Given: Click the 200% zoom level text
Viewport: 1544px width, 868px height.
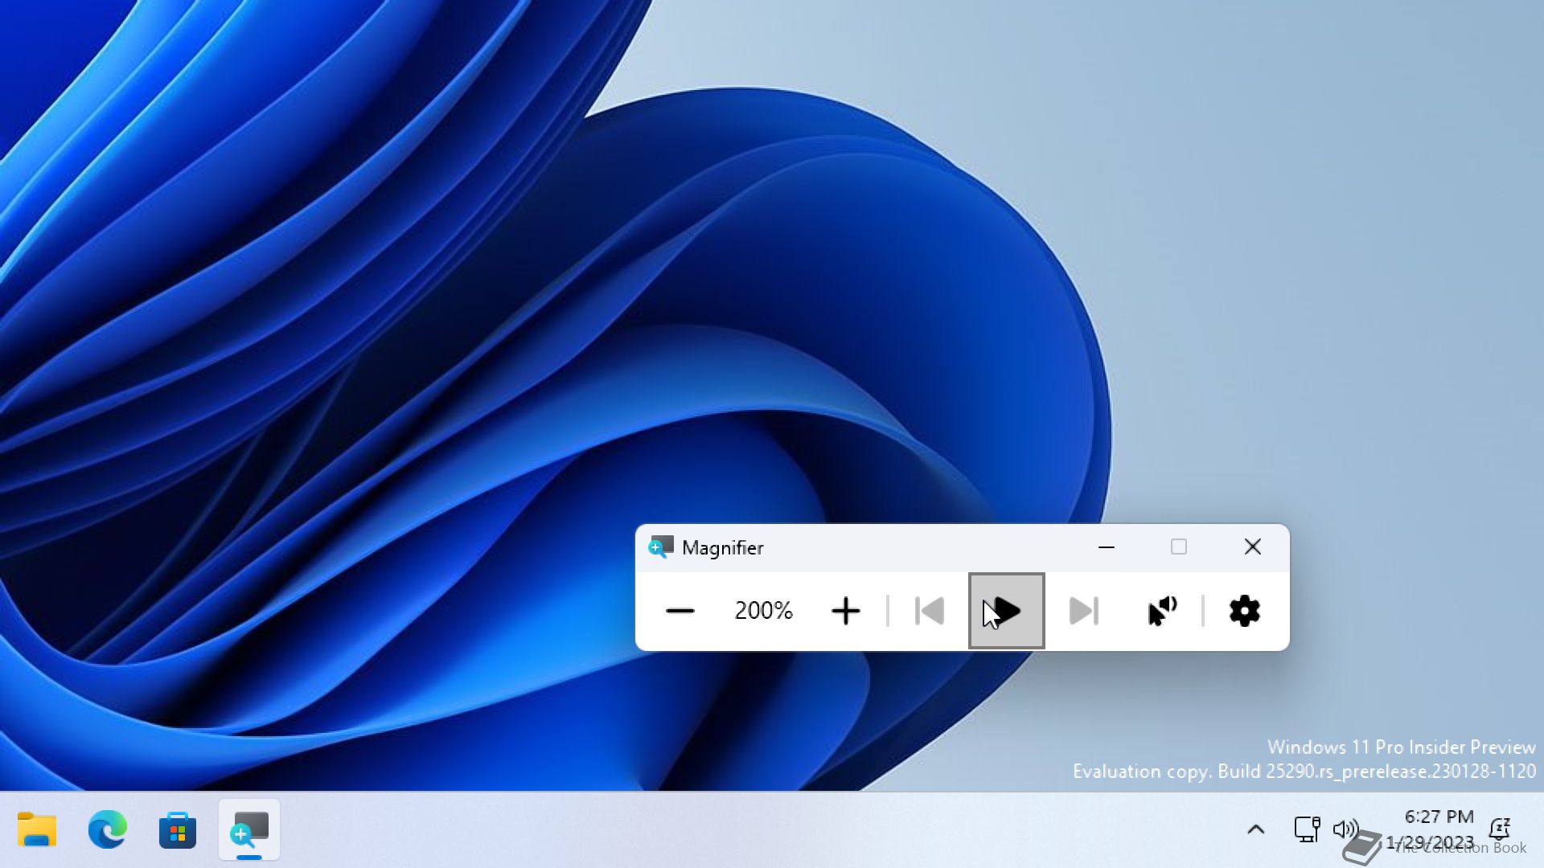Looking at the screenshot, I should tap(763, 611).
